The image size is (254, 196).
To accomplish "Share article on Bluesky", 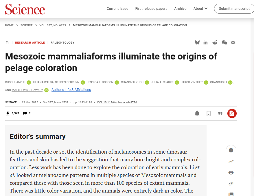I will [197, 42].
